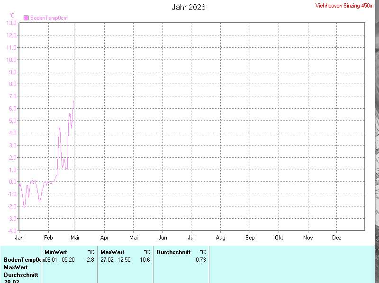Select the Dez label on the time axis
The width and height of the screenshot is (379, 283).
[x=337, y=237]
